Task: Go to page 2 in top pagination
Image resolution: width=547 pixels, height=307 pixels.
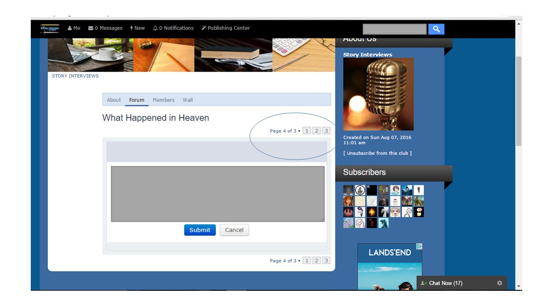Action: (317, 131)
